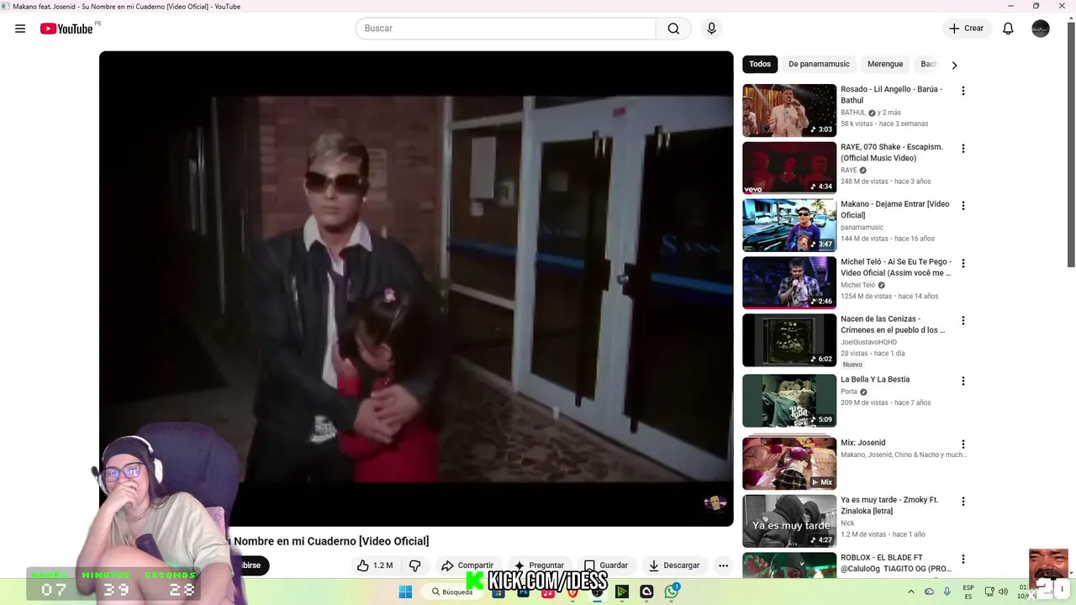Click the Preguntar button
Screen dimensions: 1076x605
539,566
